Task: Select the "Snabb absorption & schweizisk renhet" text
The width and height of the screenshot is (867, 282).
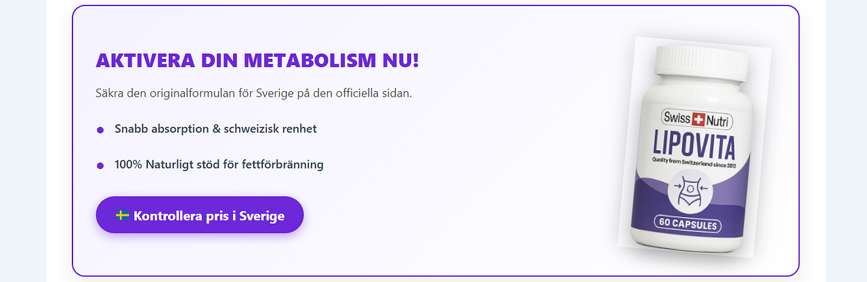Action: click(x=215, y=128)
